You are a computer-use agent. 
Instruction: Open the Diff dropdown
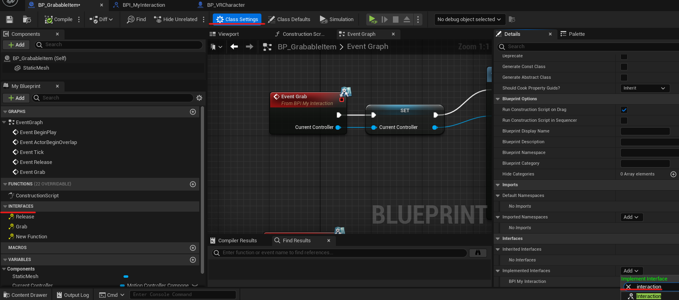click(101, 19)
